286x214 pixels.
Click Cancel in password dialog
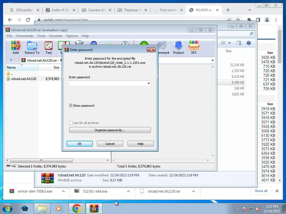[x=110, y=144]
